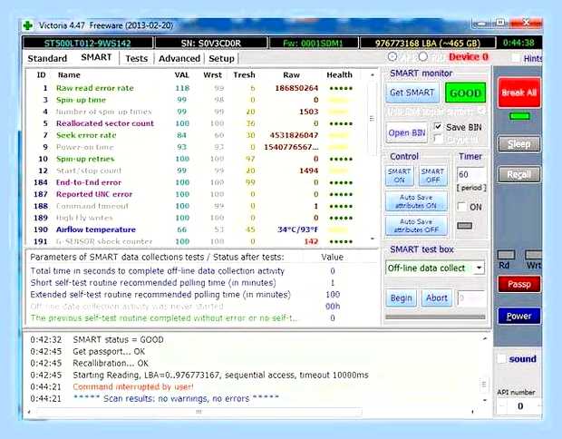Select the Reported UNC error row
The width and height of the screenshot is (562, 439).
[x=195, y=194]
